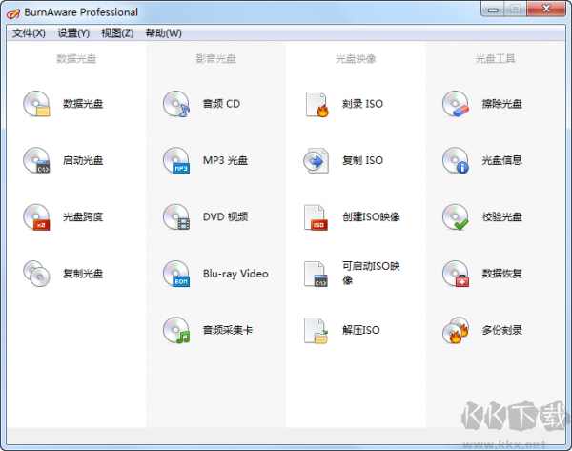Click the 可启动ISO映像 command prompt page icon

[316, 274]
